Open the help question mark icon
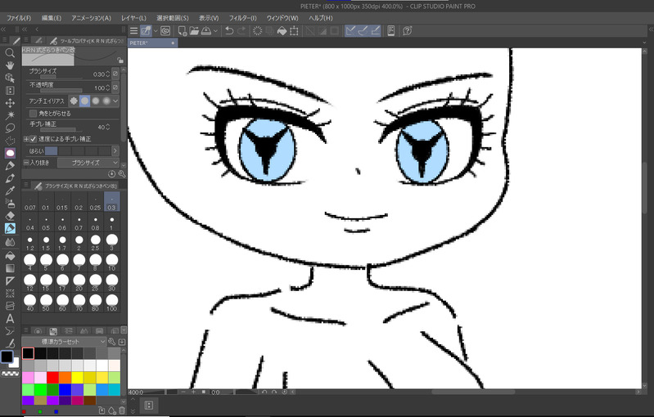The height and width of the screenshot is (417, 654). (408, 31)
